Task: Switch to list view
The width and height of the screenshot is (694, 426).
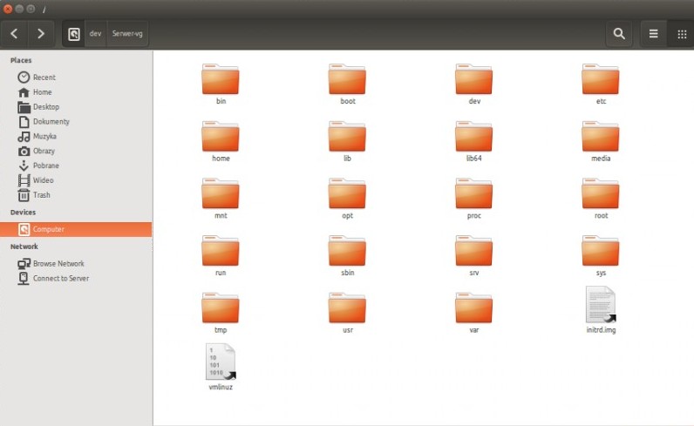Action: click(653, 34)
